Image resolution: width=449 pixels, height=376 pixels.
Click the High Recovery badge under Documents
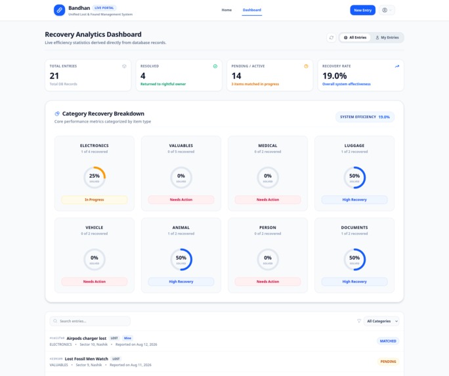click(354, 282)
